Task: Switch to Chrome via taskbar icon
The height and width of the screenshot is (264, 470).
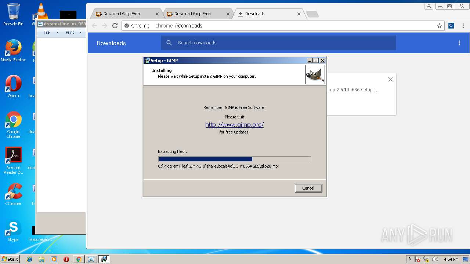Action: [x=79, y=259]
